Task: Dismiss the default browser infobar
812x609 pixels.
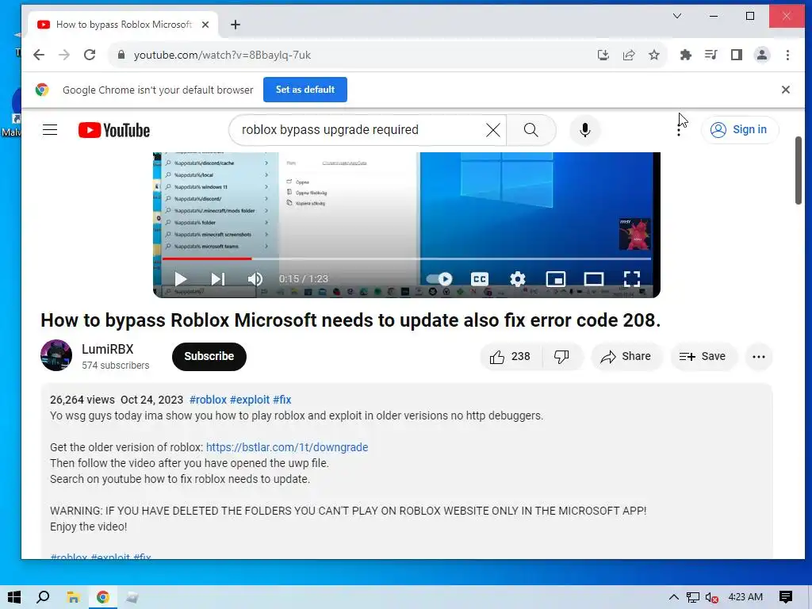Action: tap(786, 90)
